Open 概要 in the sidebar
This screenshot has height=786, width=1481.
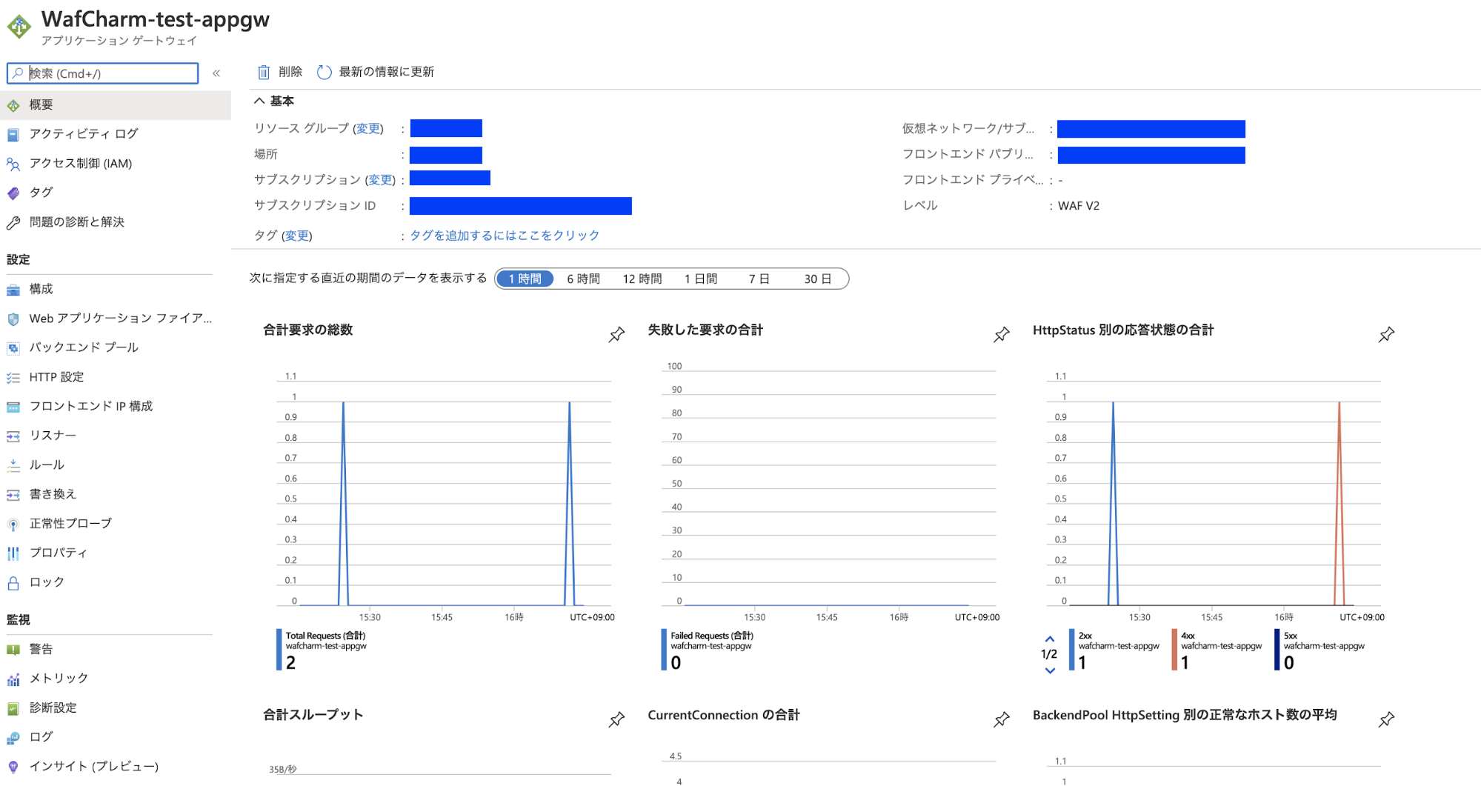coord(116,105)
